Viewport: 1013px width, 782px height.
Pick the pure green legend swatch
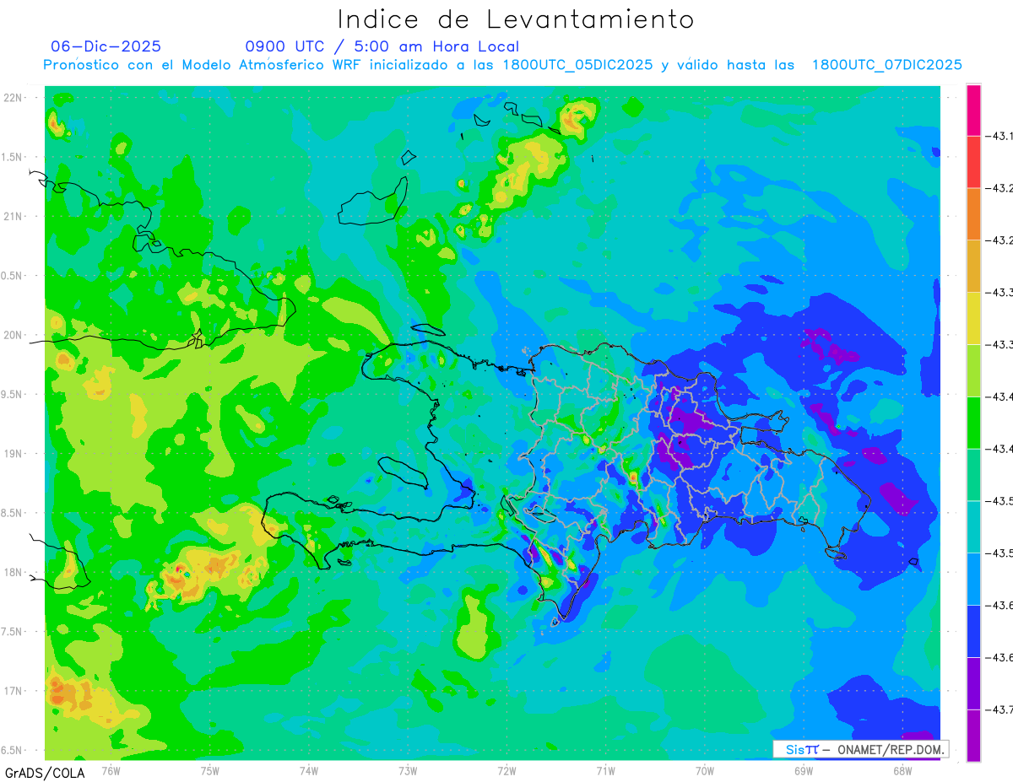pyautogui.click(x=973, y=423)
